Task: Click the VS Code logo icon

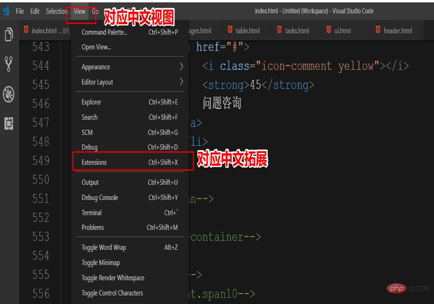Action: (5, 11)
